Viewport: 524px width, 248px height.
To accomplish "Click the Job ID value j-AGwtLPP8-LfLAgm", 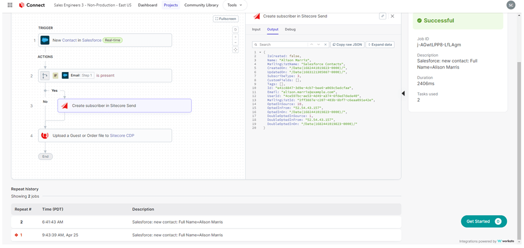I will click(x=439, y=45).
